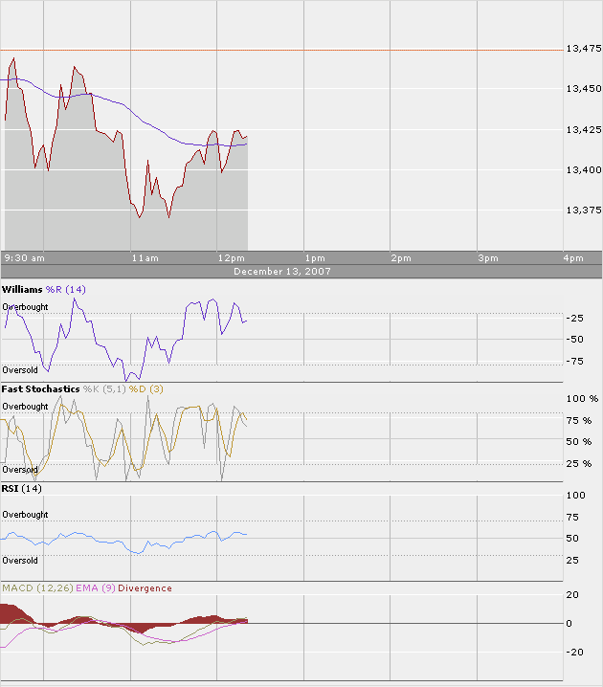Select the Fast Stochastics indicator title

coord(40,389)
